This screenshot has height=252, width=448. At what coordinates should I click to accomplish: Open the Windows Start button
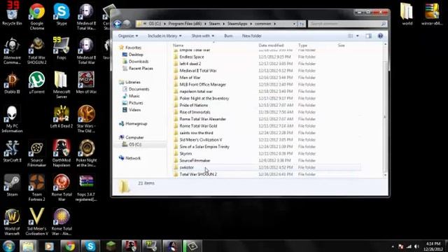coord(8,246)
